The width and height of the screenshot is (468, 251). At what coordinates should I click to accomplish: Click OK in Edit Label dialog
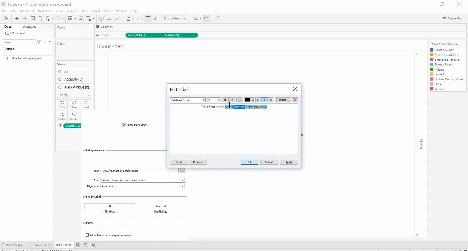coord(249,162)
